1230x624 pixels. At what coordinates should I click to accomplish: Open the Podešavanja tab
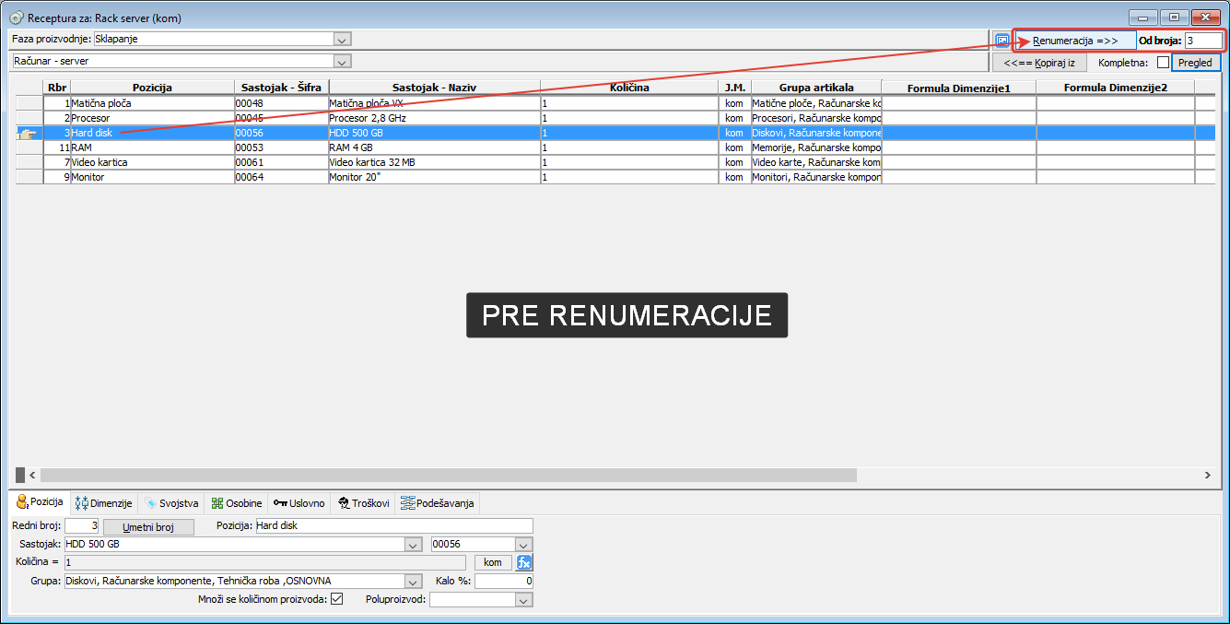click(438, 503)
